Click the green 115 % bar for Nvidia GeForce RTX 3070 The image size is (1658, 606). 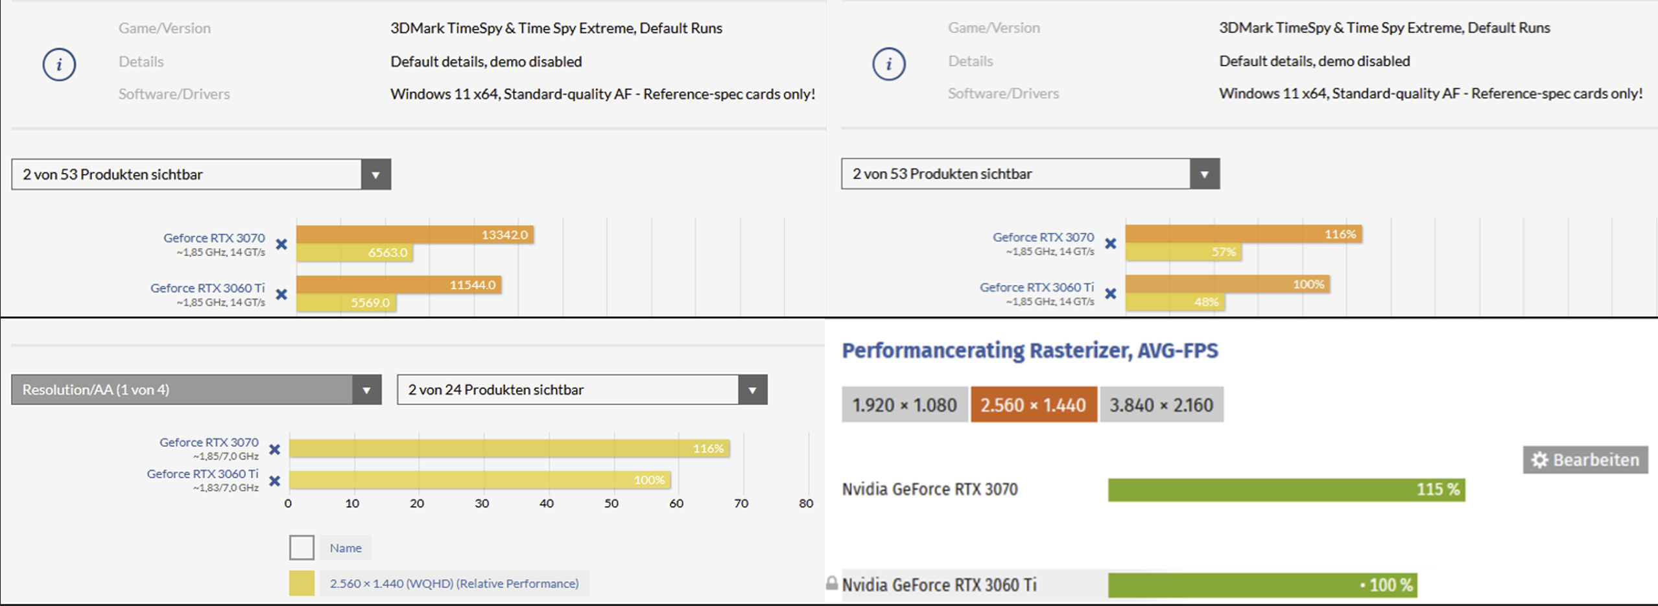(x=1286, y=489)
